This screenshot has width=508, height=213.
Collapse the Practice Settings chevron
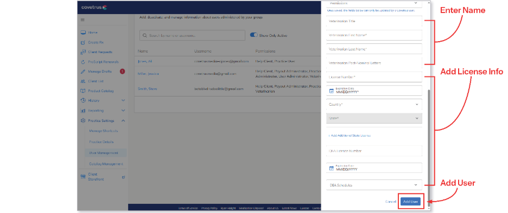[123, 121]
